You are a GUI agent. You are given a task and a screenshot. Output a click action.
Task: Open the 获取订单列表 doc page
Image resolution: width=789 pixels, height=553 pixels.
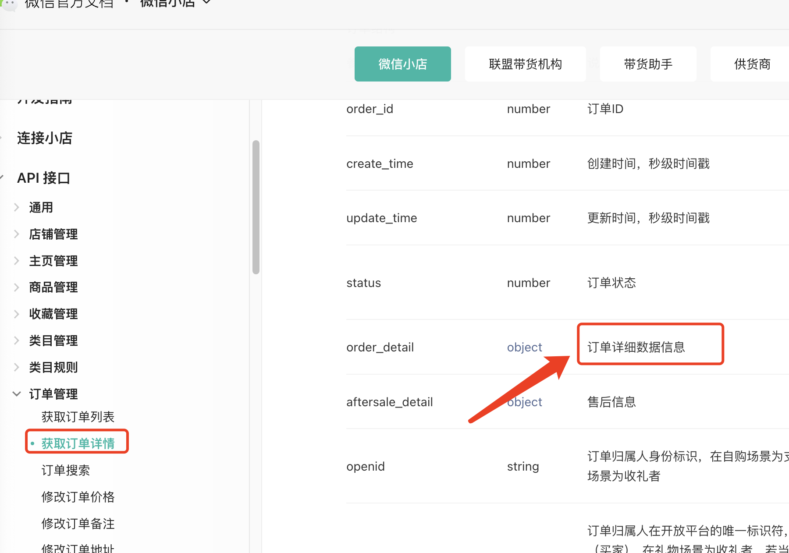click(78, 417)
